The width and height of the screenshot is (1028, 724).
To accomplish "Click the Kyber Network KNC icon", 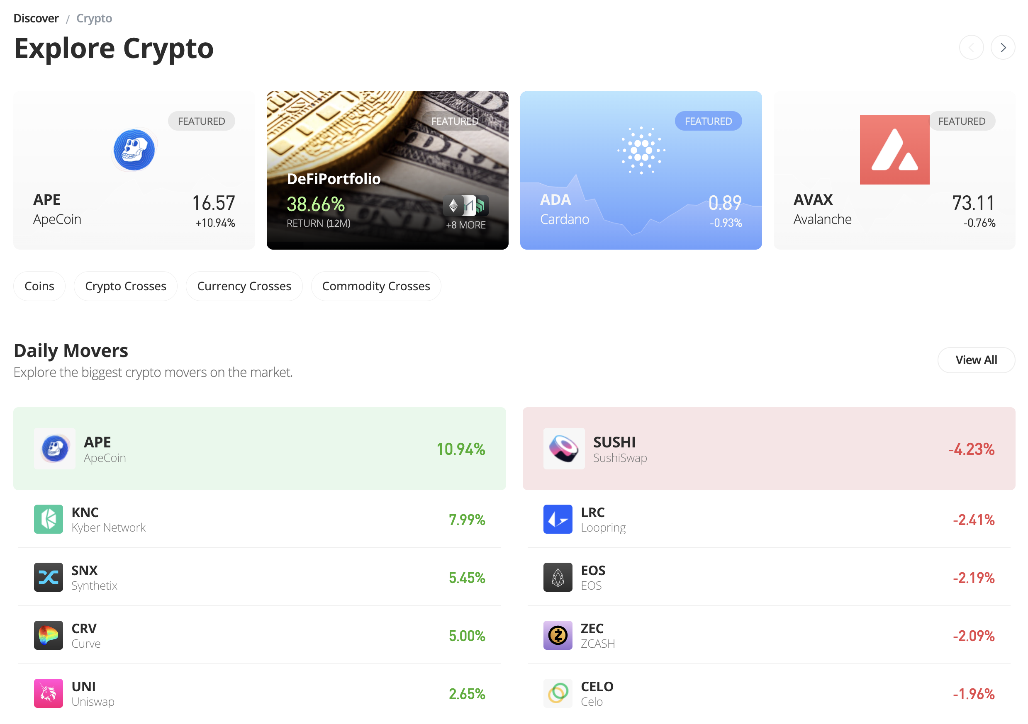I will click(49, 519).
